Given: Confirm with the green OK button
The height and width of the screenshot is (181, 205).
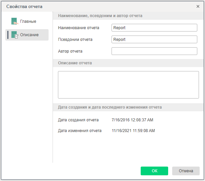Looking at the screenshot, I should (x=154, y=171).
